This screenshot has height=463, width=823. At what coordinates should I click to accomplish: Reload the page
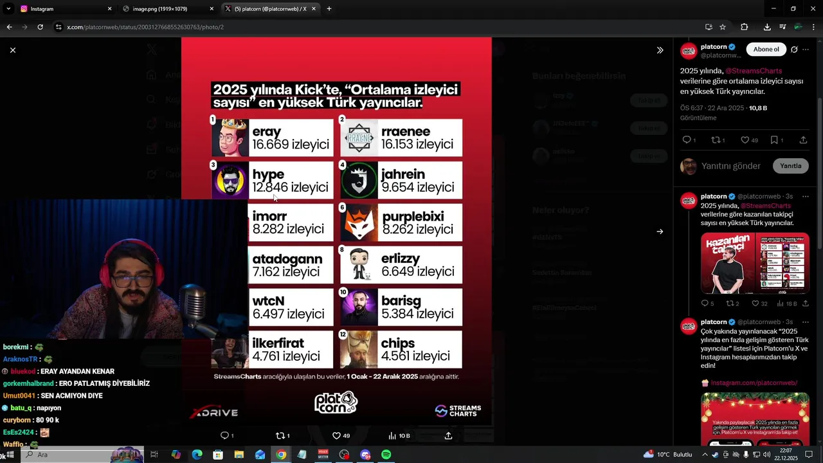40,27
